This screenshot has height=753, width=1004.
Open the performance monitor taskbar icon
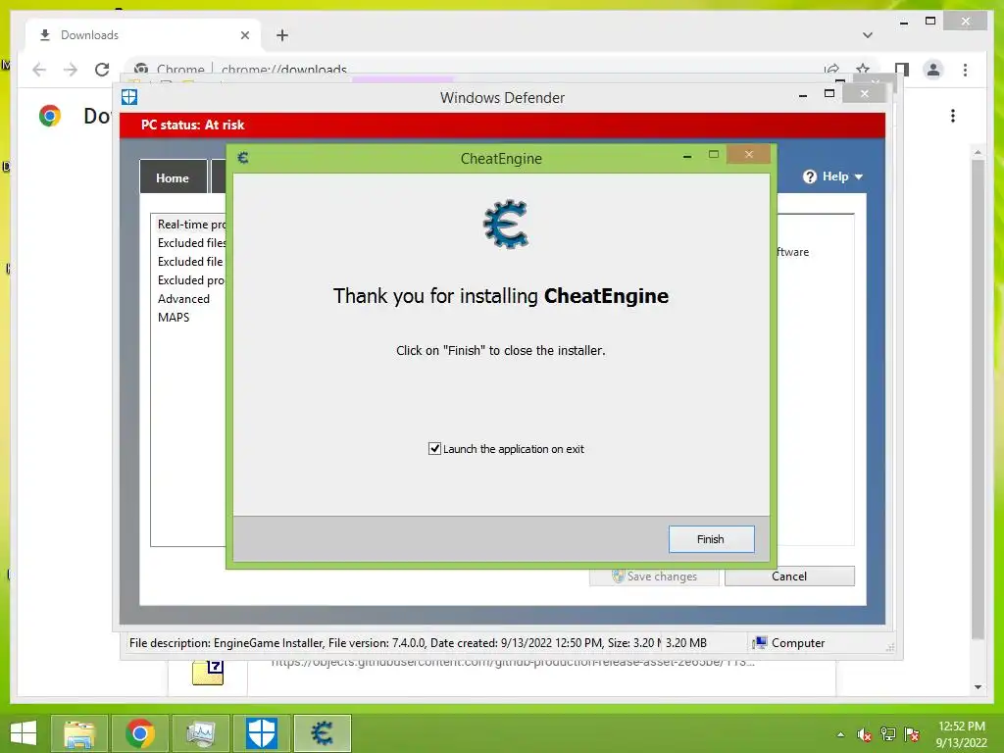(x=200, y=733)
